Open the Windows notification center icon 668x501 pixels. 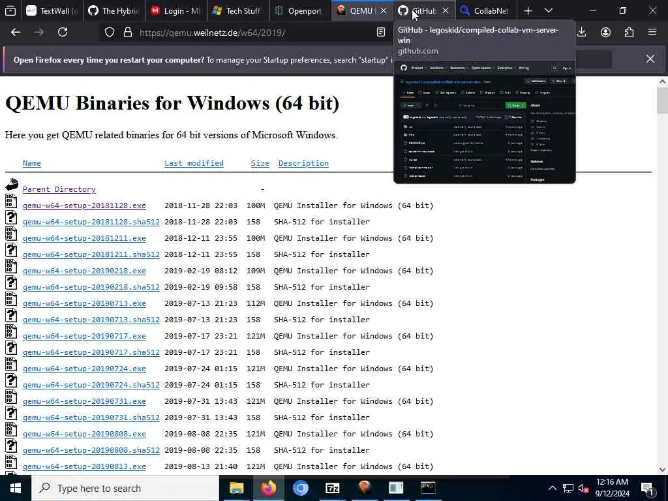(648, 488)
